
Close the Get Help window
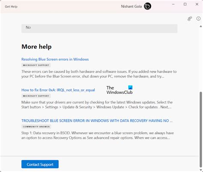point(197,4)
